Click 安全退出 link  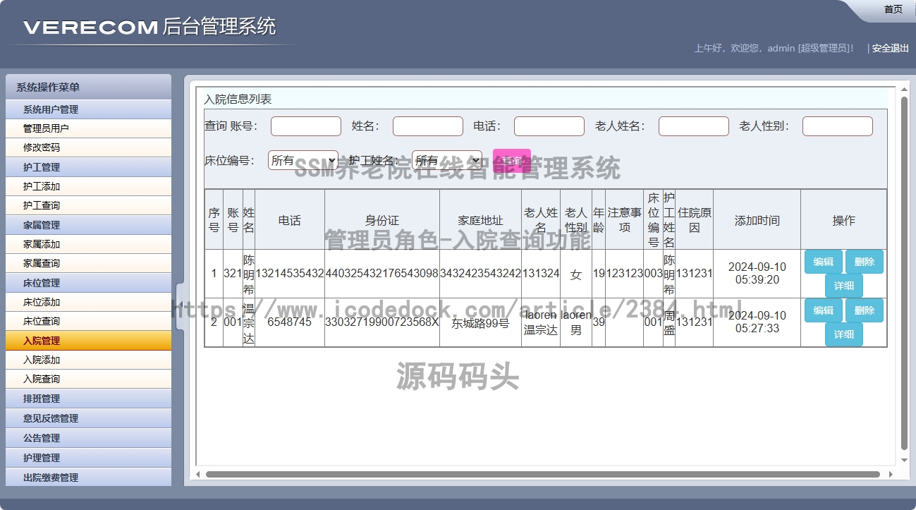coord(891,48)
